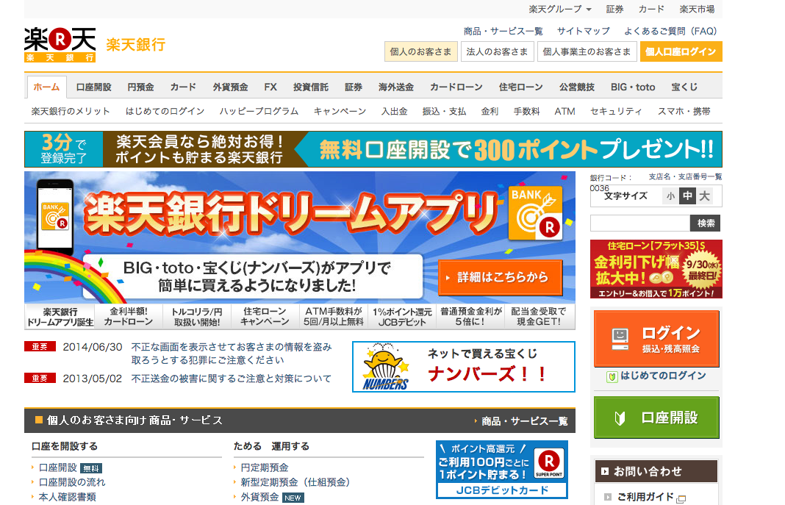Open the 海外送金 tab
This screenshot has width=785, height=505.
point(396,87)
